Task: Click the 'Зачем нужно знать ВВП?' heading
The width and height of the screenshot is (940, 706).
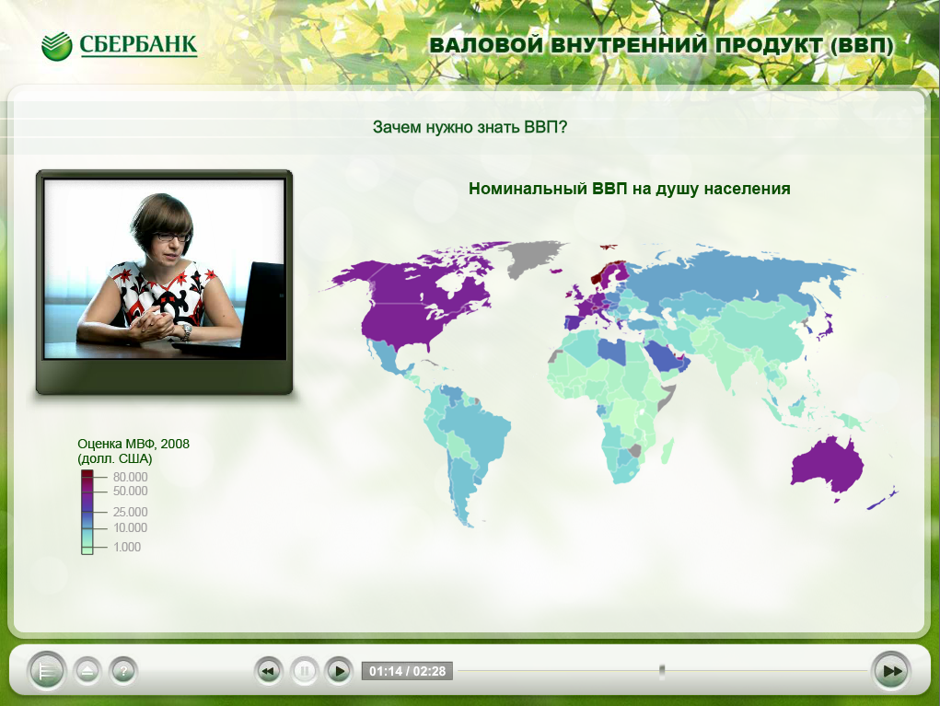Action: (470, 127)
